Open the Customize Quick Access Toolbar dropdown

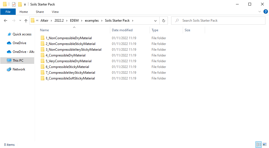[x=25, y=5]
